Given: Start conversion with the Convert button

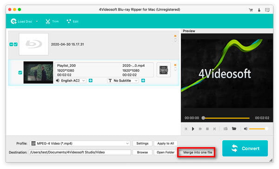Looking at the screenshot, I should (x=245, y=149).
